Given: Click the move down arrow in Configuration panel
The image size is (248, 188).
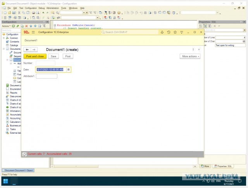Looking at the screenshot, I should (35, 26).
